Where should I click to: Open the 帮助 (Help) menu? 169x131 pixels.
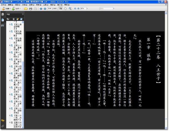pos(67,5)
